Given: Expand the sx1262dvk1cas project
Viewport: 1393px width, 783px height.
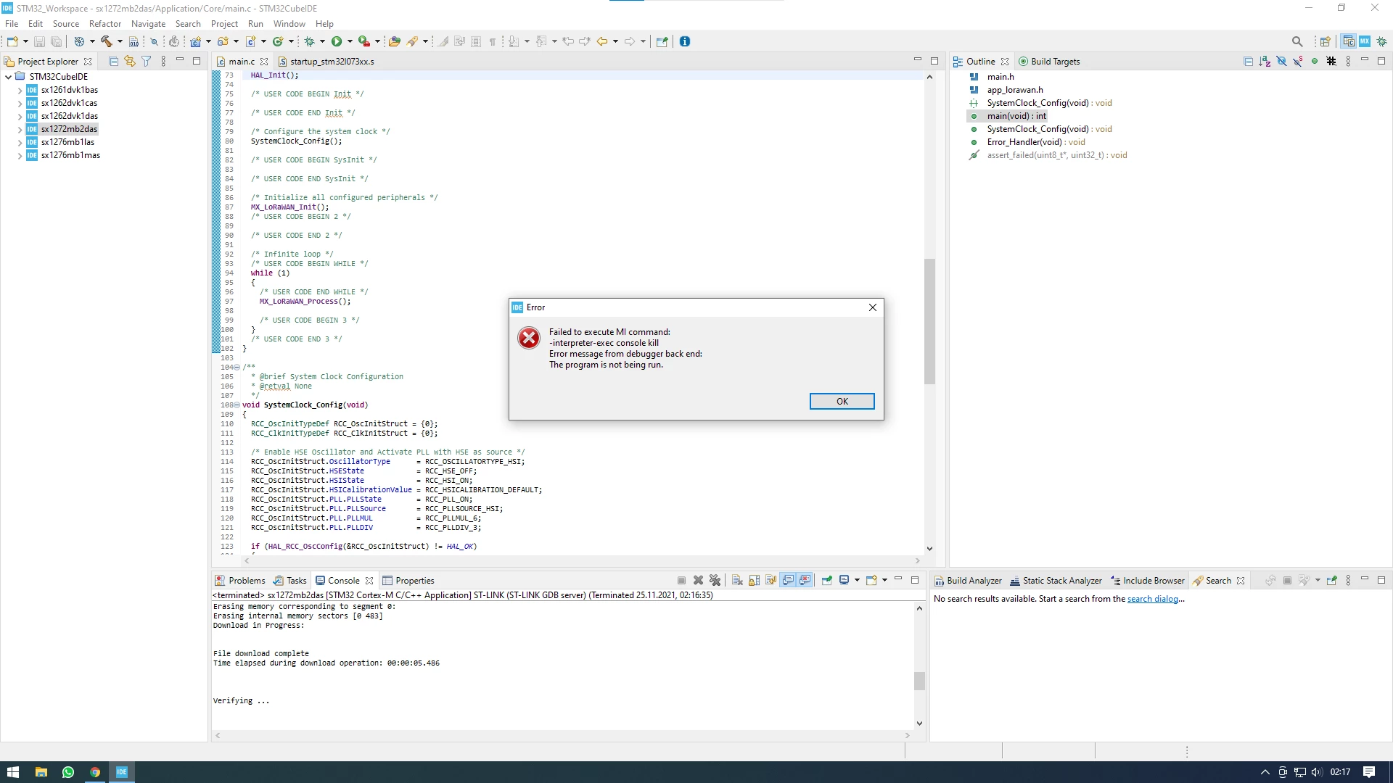Looking at the screenshot, I should (20, 104).
